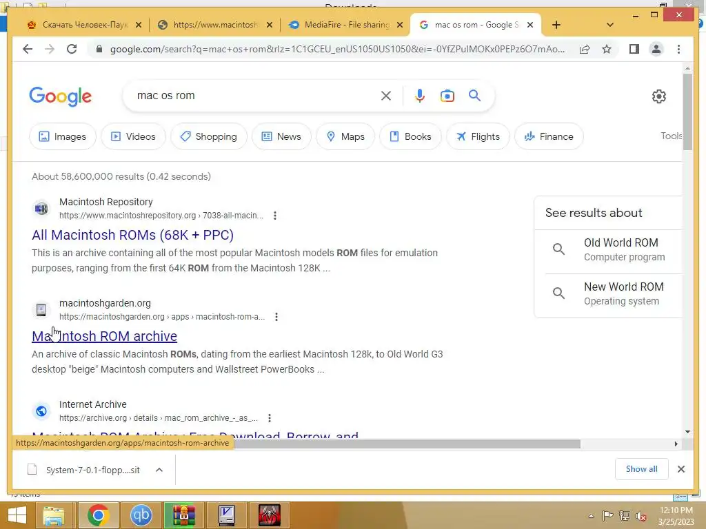Viewport: 706px width, 529px height.
Task: Open File Explorer from the taskbar
Action: tap(54, 515)
